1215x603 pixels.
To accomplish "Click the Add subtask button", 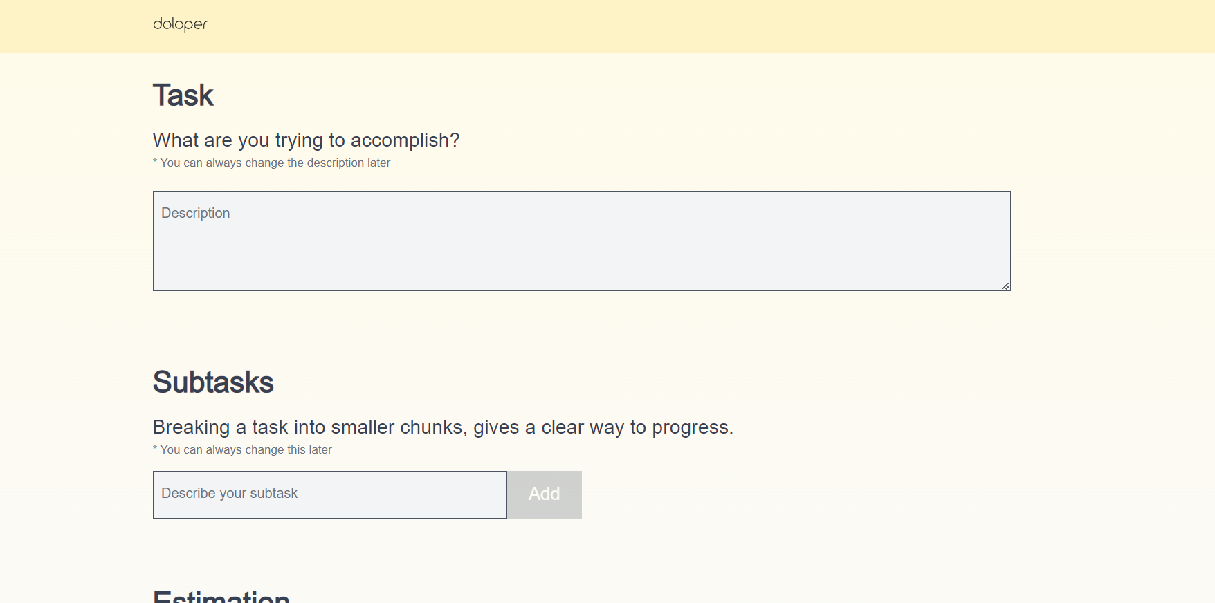I will point(545,494).
